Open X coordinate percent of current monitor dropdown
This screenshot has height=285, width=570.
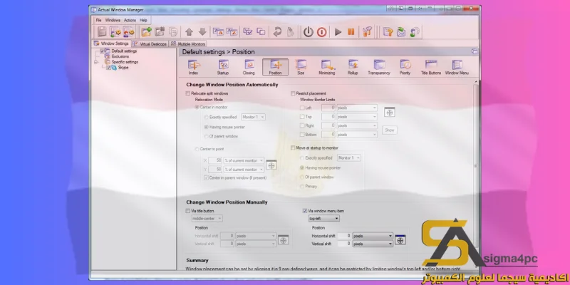[x=244, y=160]
